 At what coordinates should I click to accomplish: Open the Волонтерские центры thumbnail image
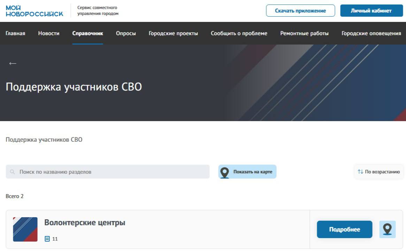click(25, 229)
